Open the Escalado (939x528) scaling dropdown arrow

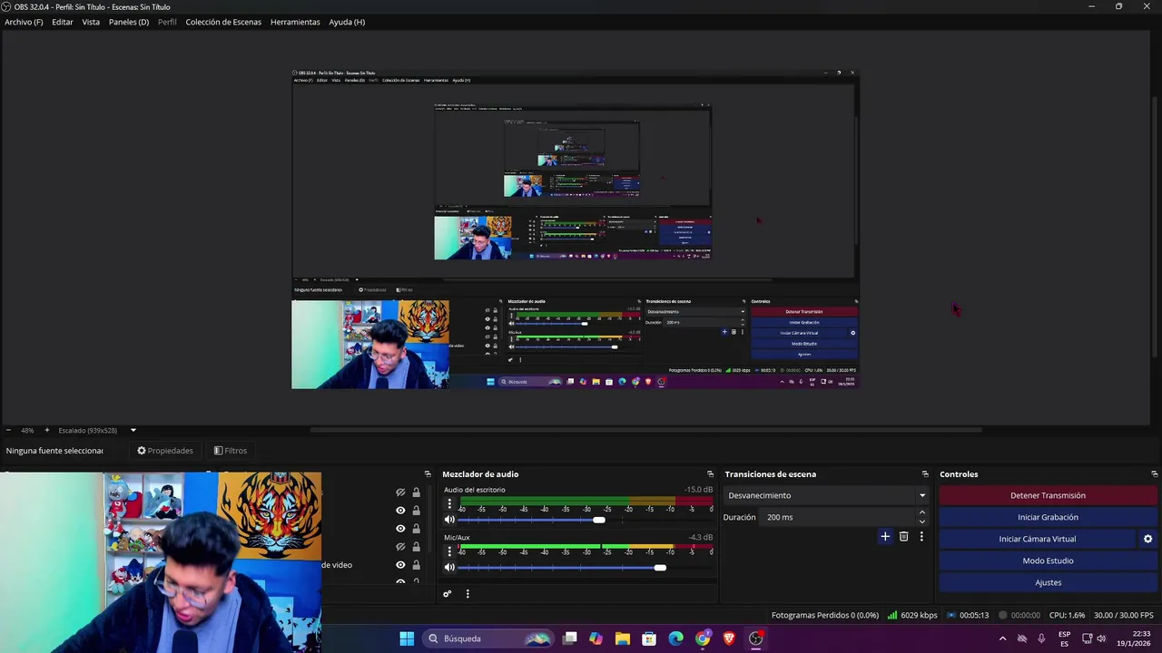click(133, 430)
